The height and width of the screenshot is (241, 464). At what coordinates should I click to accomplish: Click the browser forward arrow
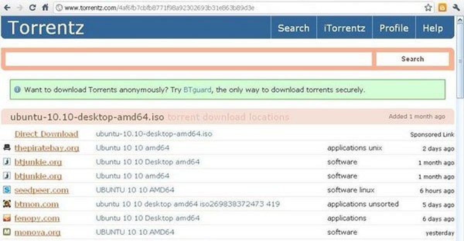point(19,7)
